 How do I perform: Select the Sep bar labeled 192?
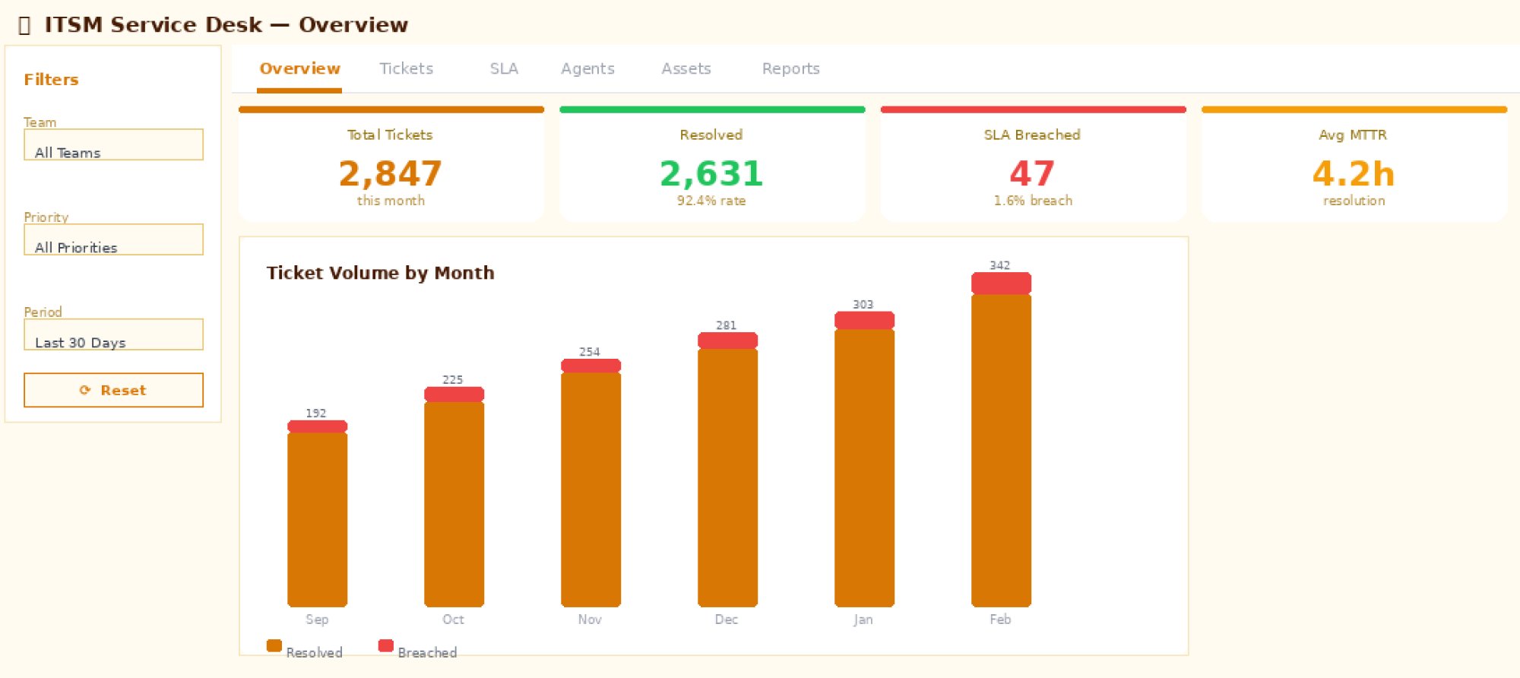click(317, 518)
